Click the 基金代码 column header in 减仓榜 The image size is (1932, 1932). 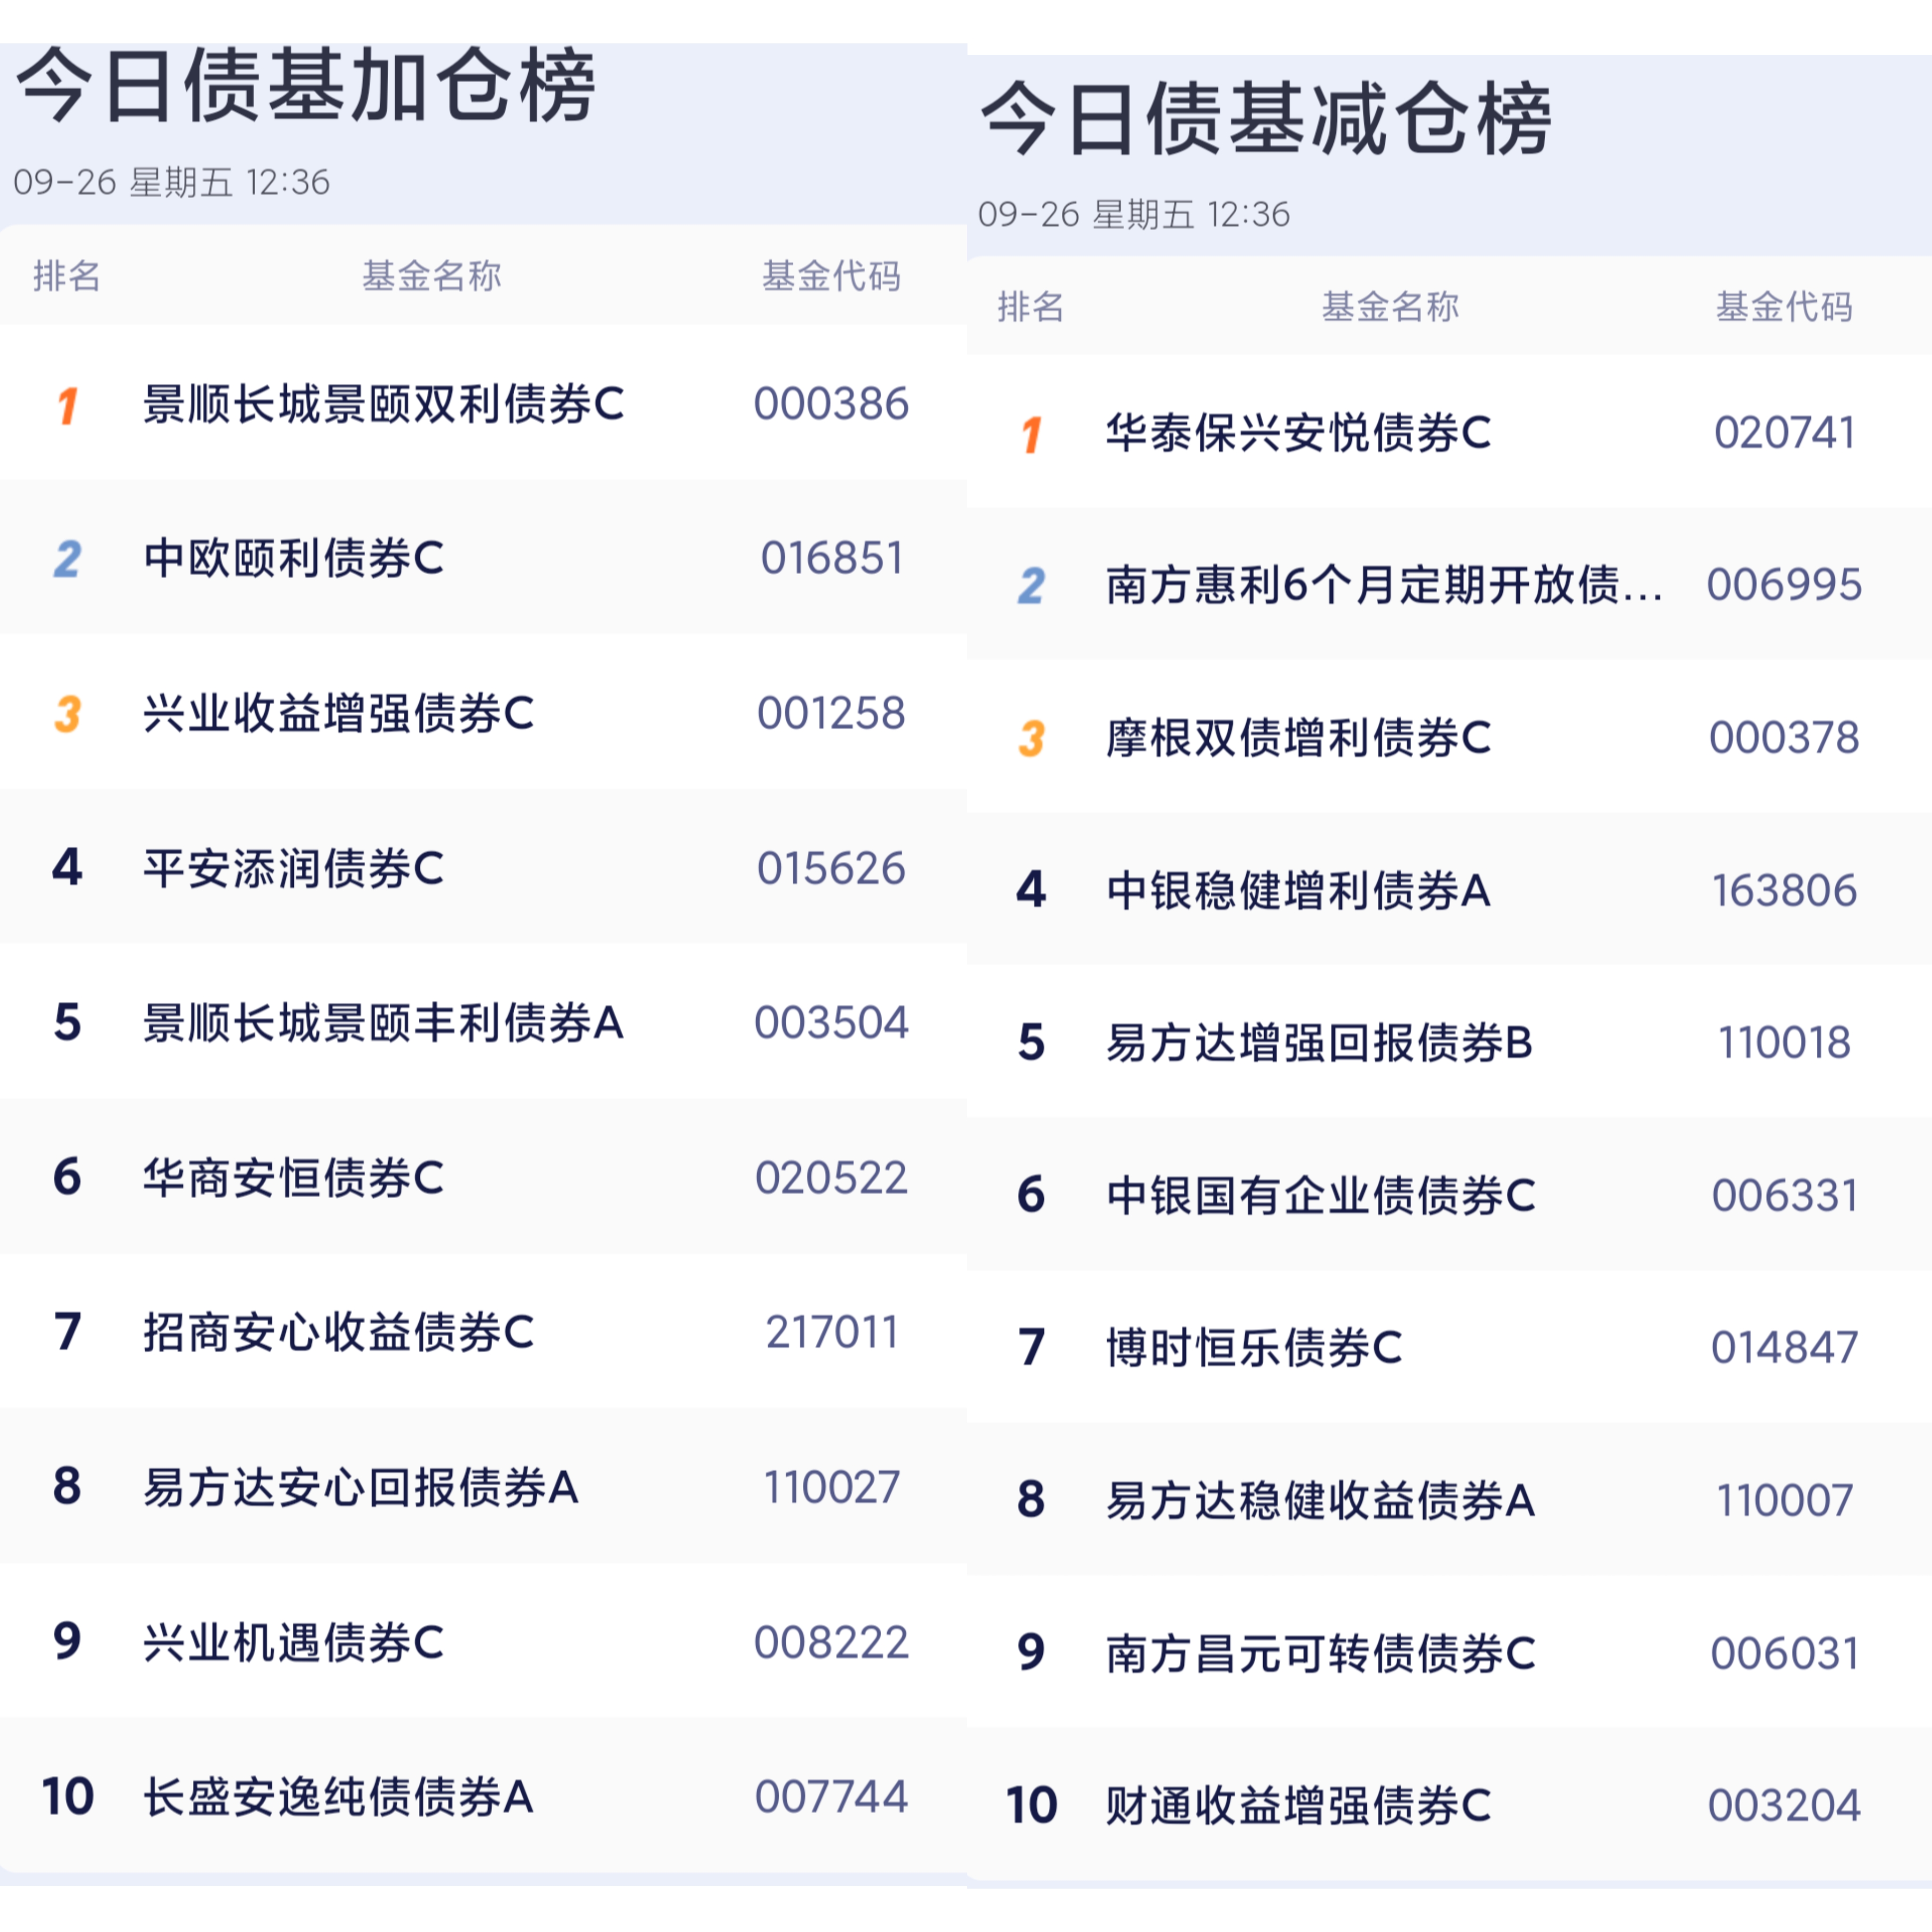[x=1784, y=307]
